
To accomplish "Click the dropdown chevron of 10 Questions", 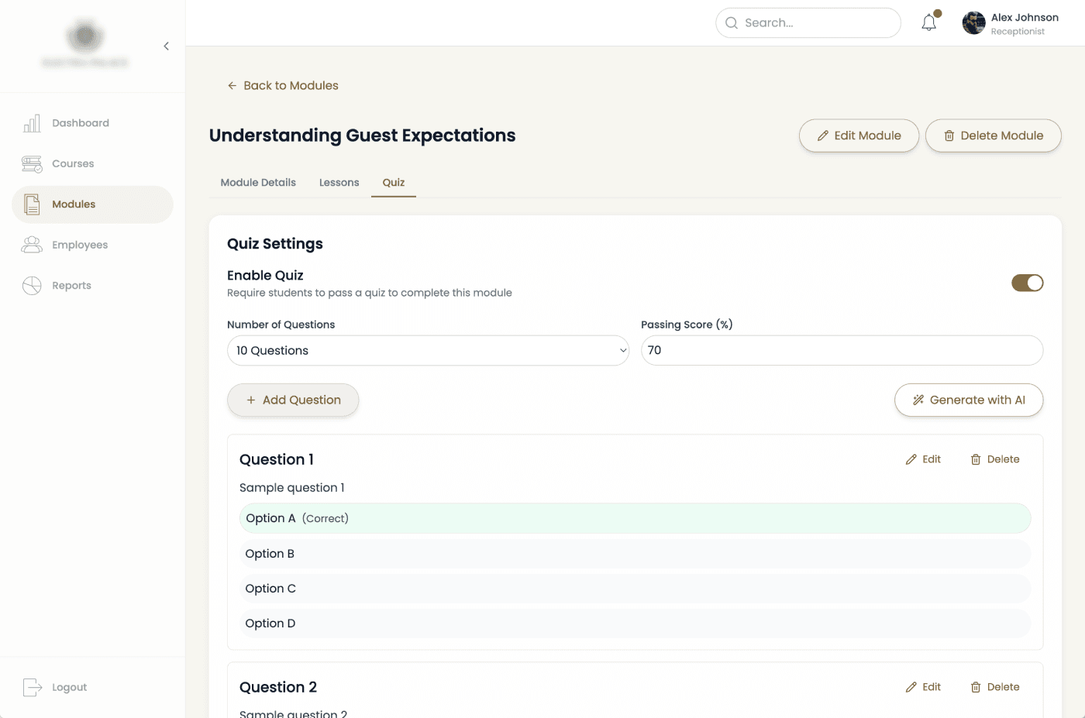I will 622,350.
